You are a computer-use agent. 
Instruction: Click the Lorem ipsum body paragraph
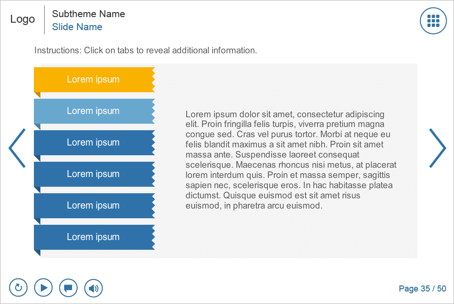coord(291,159)
